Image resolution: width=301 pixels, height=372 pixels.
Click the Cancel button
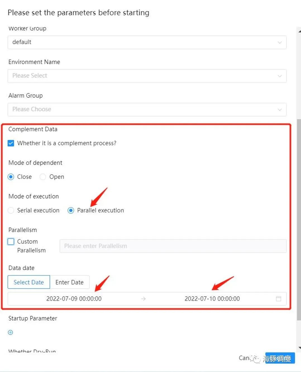pos(244,358)
